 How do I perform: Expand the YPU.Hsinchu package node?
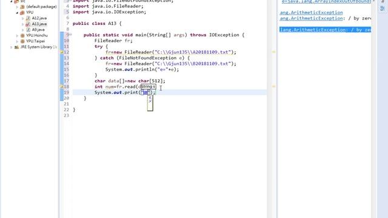[x=17, y=36]
